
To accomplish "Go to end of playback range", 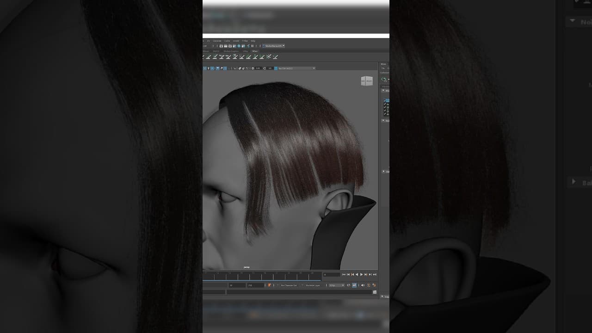I will coord(375,275).
